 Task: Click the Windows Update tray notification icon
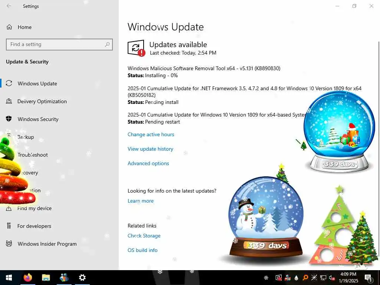(x=279, y=278)
